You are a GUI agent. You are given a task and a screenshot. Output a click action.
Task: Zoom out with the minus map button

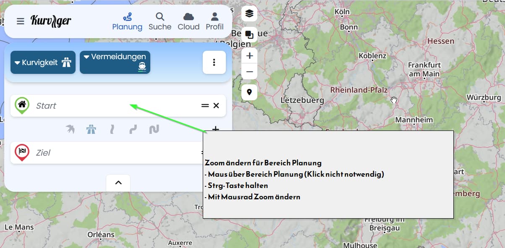point(249,72)
